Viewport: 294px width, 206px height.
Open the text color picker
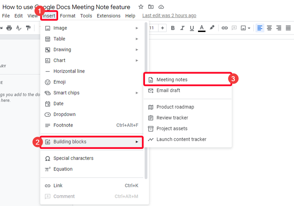pyautogui.click(x=202, y=28)
